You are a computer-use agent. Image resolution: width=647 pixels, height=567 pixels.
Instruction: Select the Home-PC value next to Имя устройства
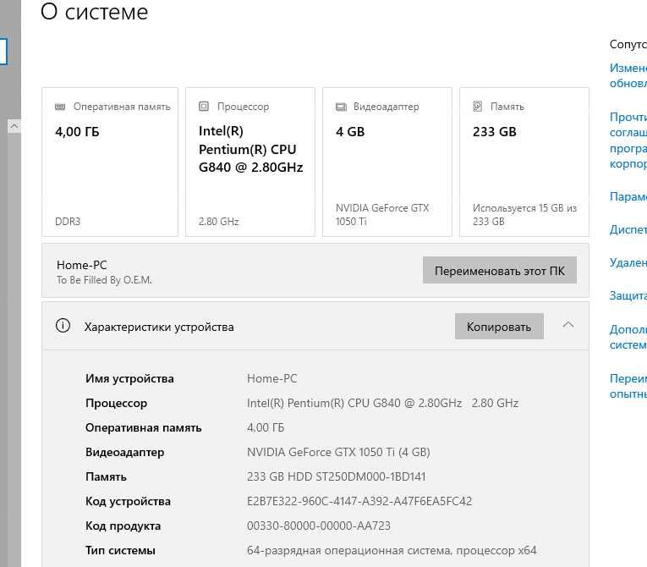click(272, 378)
